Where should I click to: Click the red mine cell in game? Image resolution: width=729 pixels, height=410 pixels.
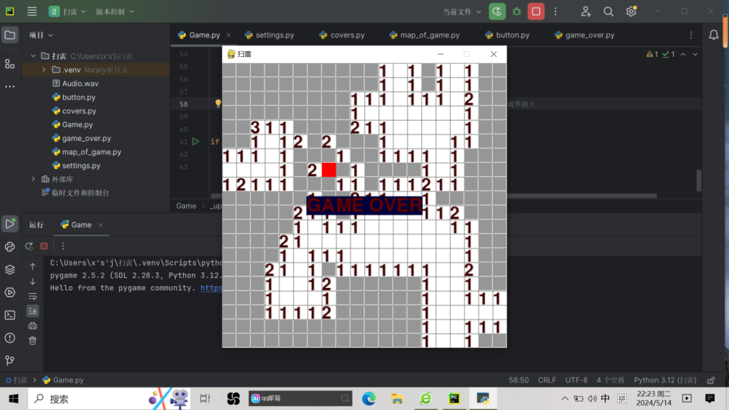point(329,170)
